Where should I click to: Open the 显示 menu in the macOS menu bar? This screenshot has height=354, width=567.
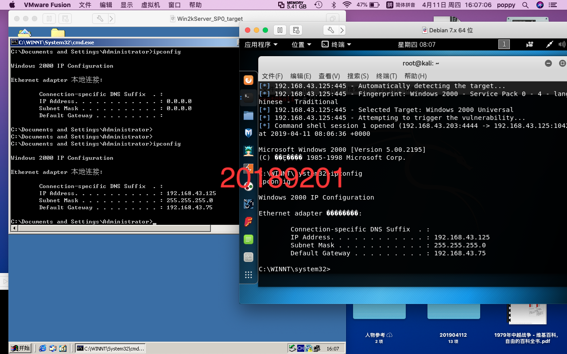pyautogui.click(x=127, y=5)
